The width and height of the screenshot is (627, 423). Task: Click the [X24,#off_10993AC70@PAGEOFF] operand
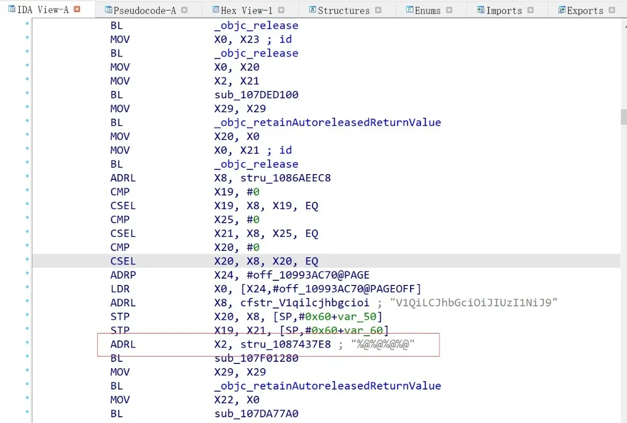coord(331,289)
